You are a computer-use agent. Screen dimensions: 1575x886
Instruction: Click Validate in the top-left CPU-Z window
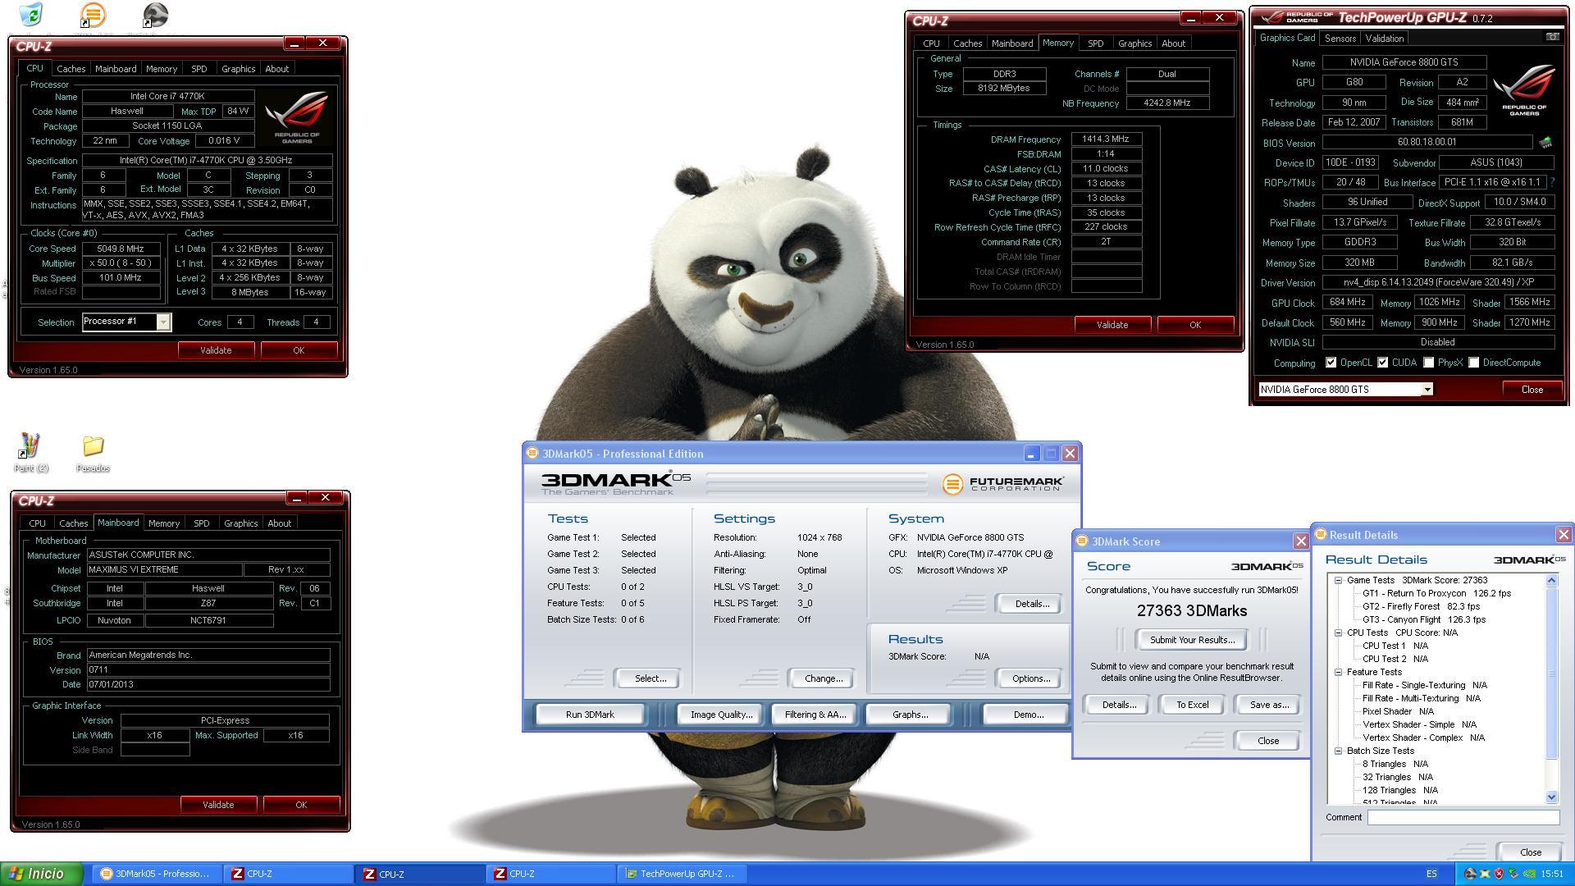(x=216, y=350)
